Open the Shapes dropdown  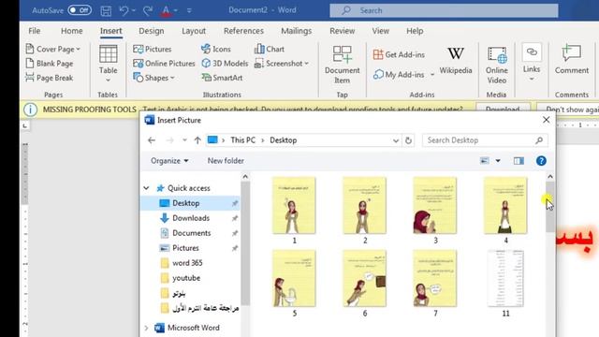(x=153, y=78)
